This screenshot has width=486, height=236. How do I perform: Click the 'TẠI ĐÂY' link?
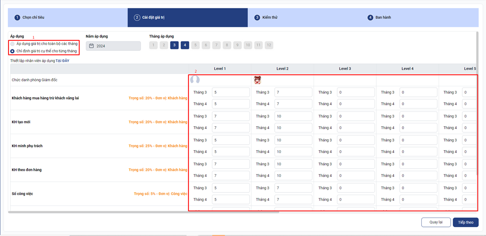click(62, 60)
